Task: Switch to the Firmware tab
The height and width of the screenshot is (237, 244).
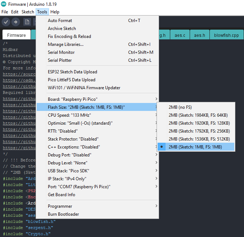Action: 17,35
